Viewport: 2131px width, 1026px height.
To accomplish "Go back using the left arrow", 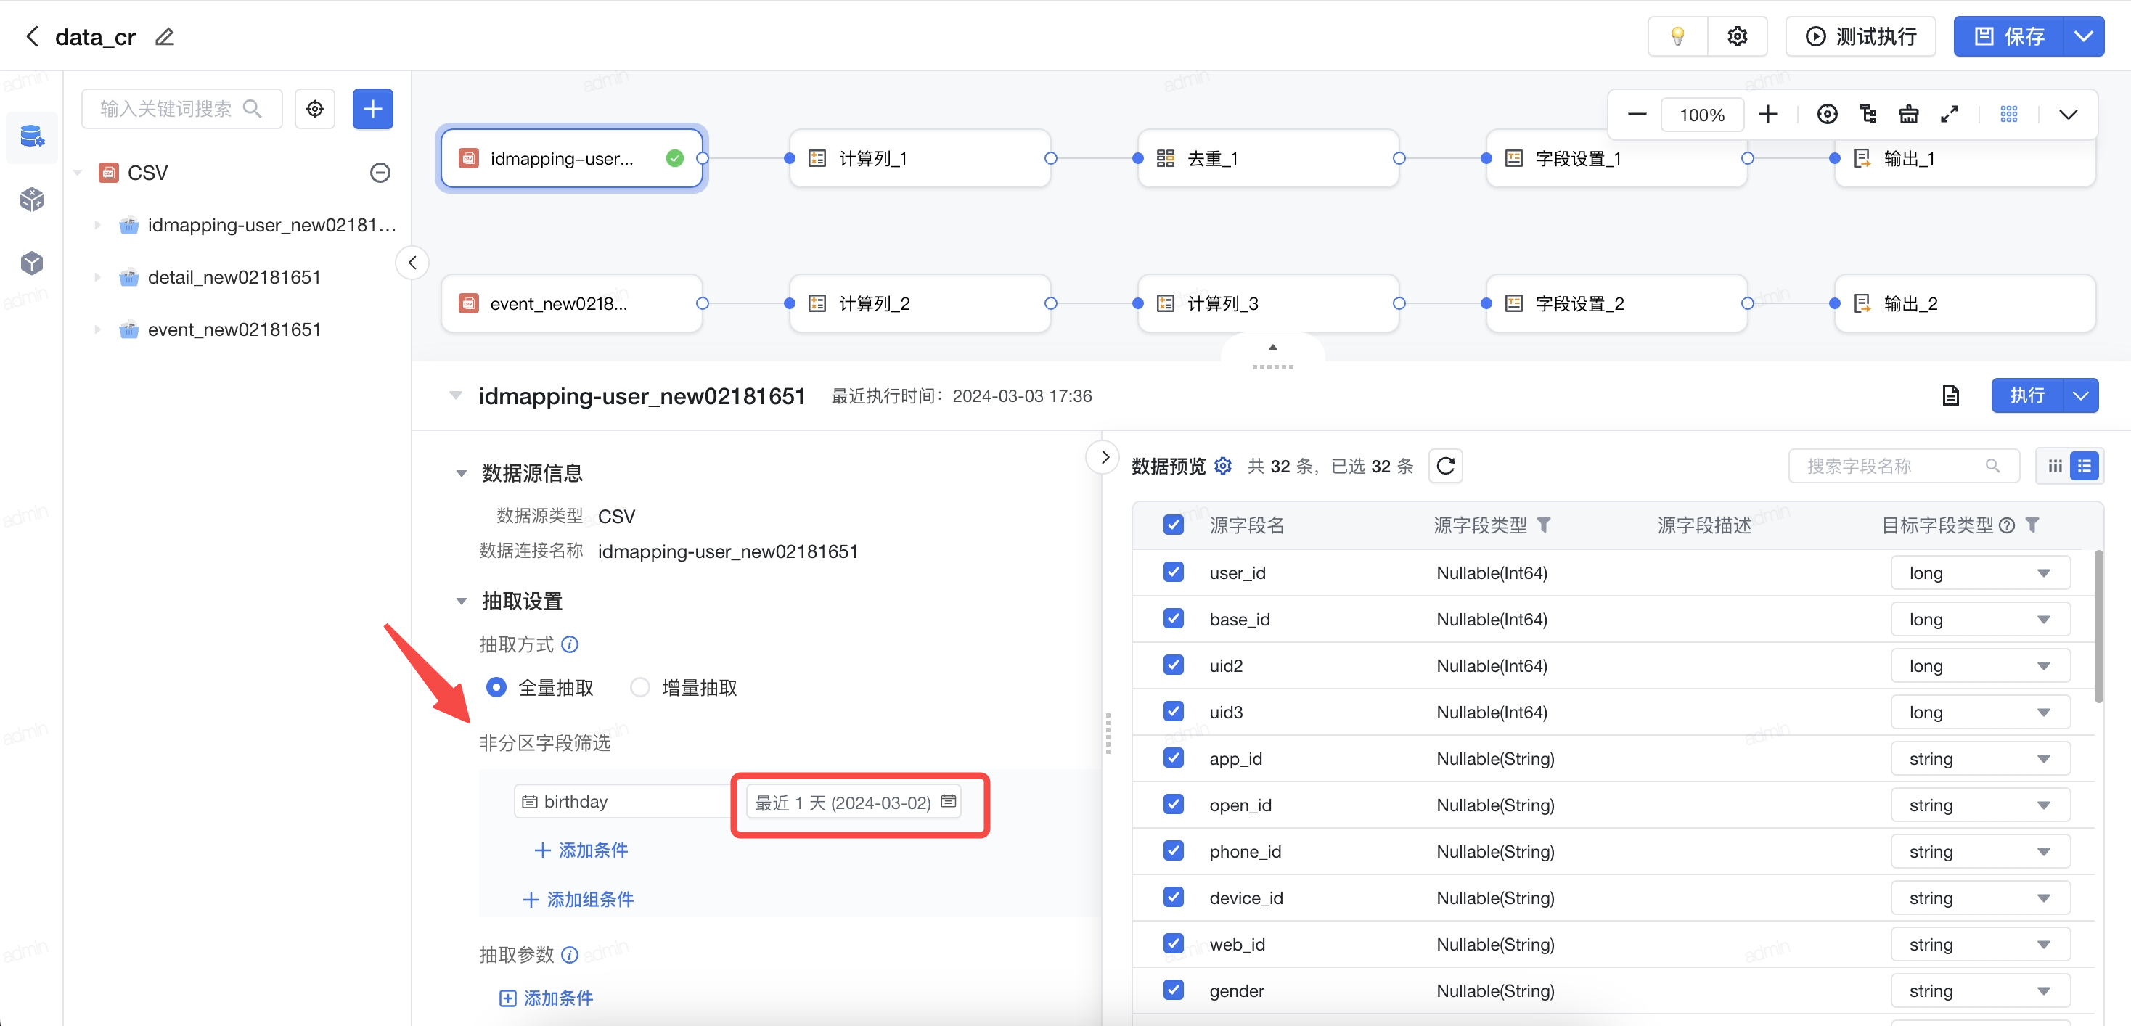I will coord(32,36).
